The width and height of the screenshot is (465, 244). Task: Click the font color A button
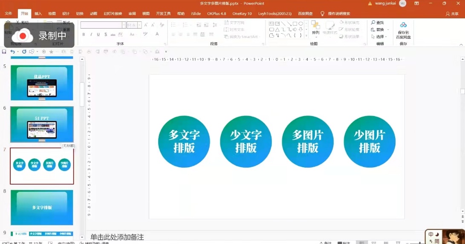point(157,35)
